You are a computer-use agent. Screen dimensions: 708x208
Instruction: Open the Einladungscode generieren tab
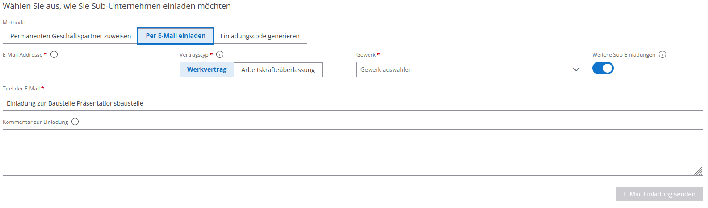pyautogui.click(x=260, y=36)
